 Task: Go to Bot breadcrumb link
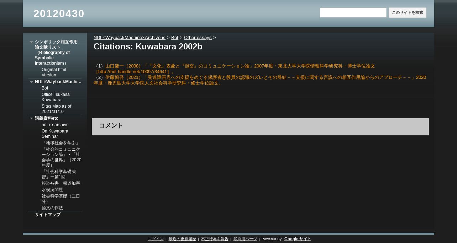click(x=175, y=37)
